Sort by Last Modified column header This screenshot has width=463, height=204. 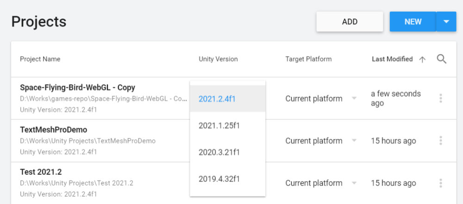pyautogui.click(x=392, y=59)
